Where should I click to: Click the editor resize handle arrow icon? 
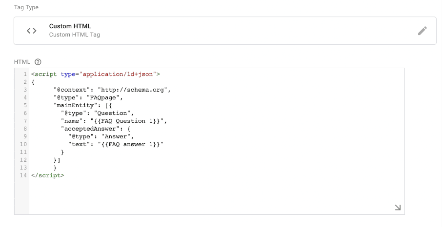click(x=398, y=208)
